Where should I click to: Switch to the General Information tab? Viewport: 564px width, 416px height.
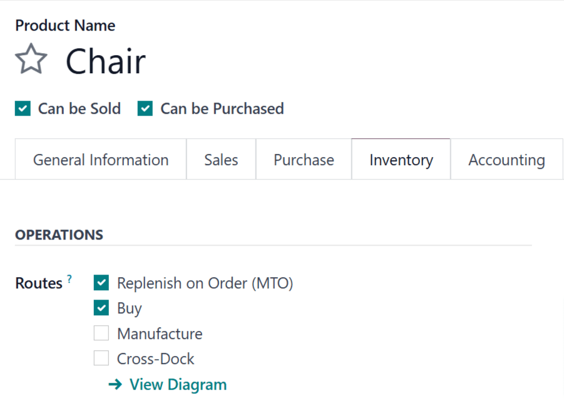pos(100,160)
